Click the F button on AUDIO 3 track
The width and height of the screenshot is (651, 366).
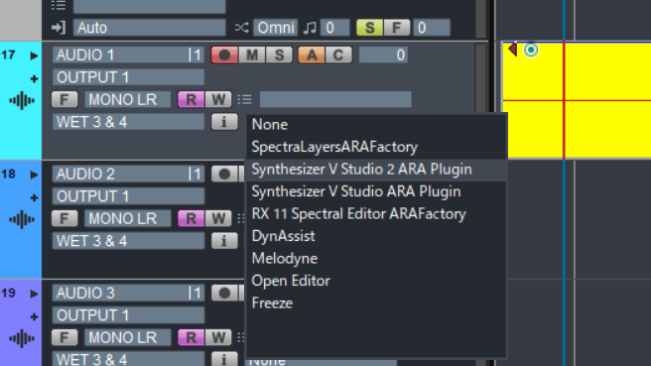point(65,338)
